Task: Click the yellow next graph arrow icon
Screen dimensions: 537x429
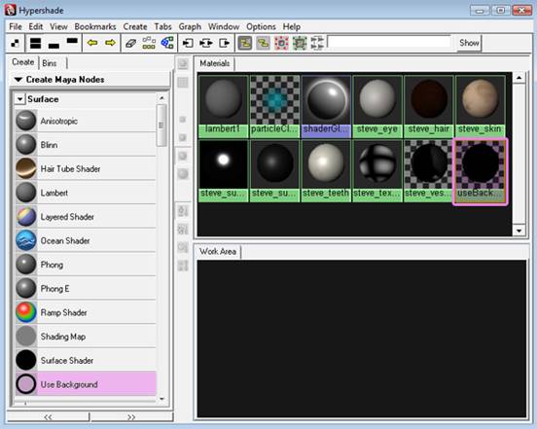Action: tap(110, 43)
